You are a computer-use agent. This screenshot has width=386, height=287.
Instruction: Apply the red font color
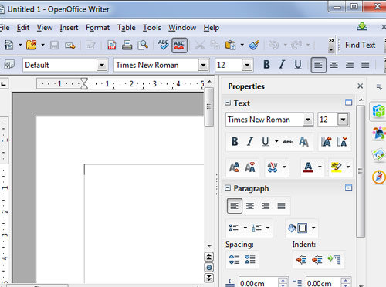click(308, 167)
